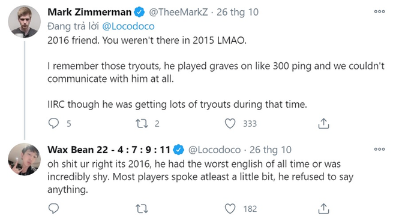Open more options on Wax Bean's tweet

(x=379, y=149)
